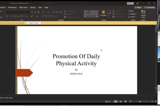Click Find in Editing group
This screenshot has height=106, width=160.
click(131, 11)
